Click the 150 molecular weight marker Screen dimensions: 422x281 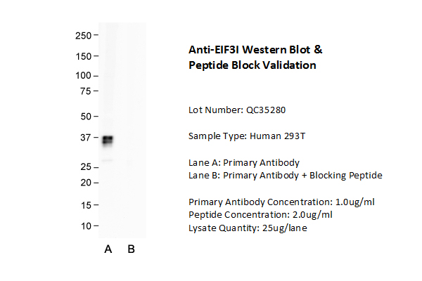tap(84, 56)
